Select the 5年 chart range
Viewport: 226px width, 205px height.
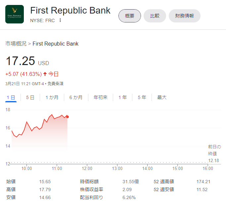(142, 97)
